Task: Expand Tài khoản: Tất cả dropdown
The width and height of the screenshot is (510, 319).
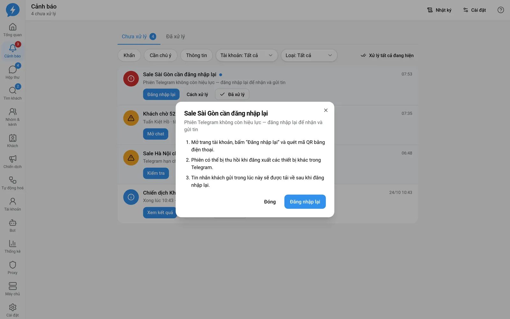Action: pos(247,56)
